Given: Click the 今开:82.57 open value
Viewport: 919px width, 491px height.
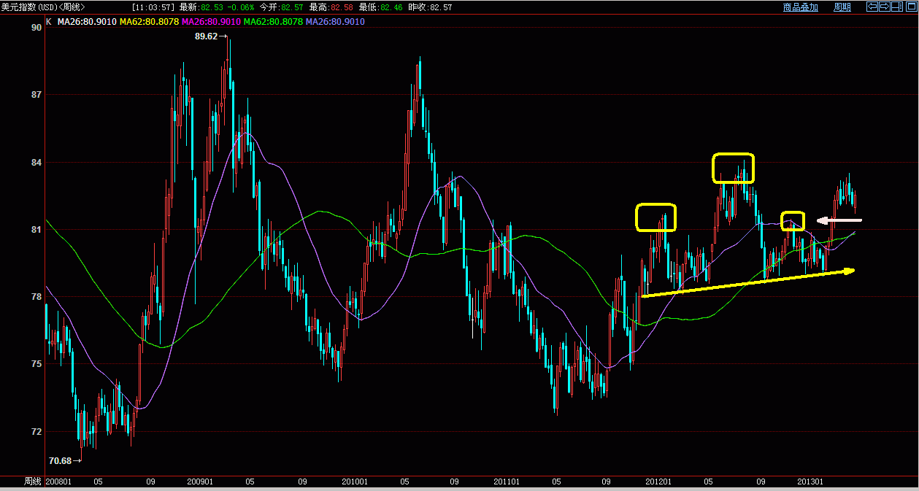Looking at the screenshot, I should [x=281, y=7].
